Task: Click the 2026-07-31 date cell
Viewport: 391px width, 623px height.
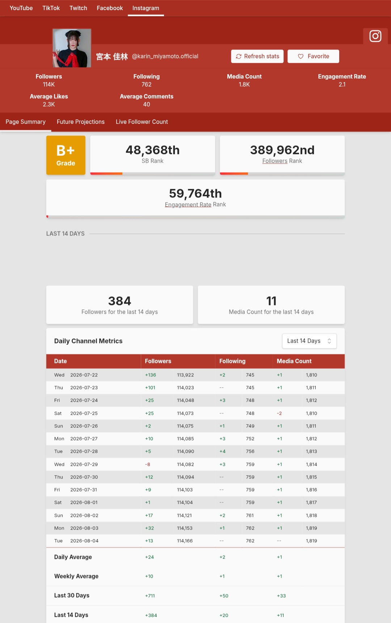Action: point(84,490)
